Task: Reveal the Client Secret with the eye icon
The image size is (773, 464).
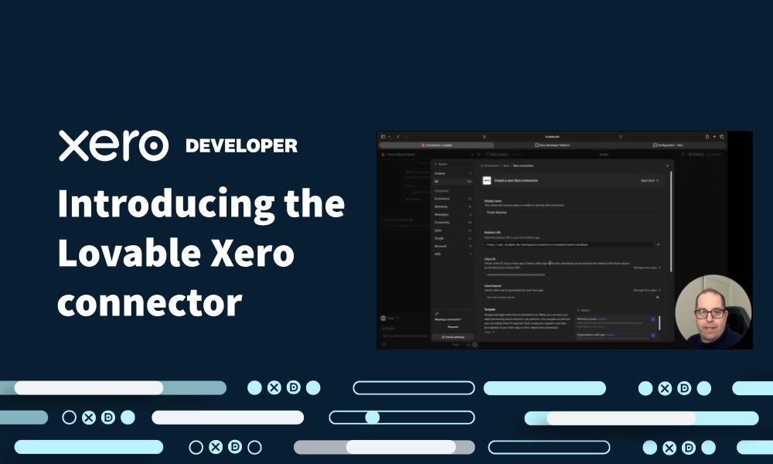Action: [658, 297]
